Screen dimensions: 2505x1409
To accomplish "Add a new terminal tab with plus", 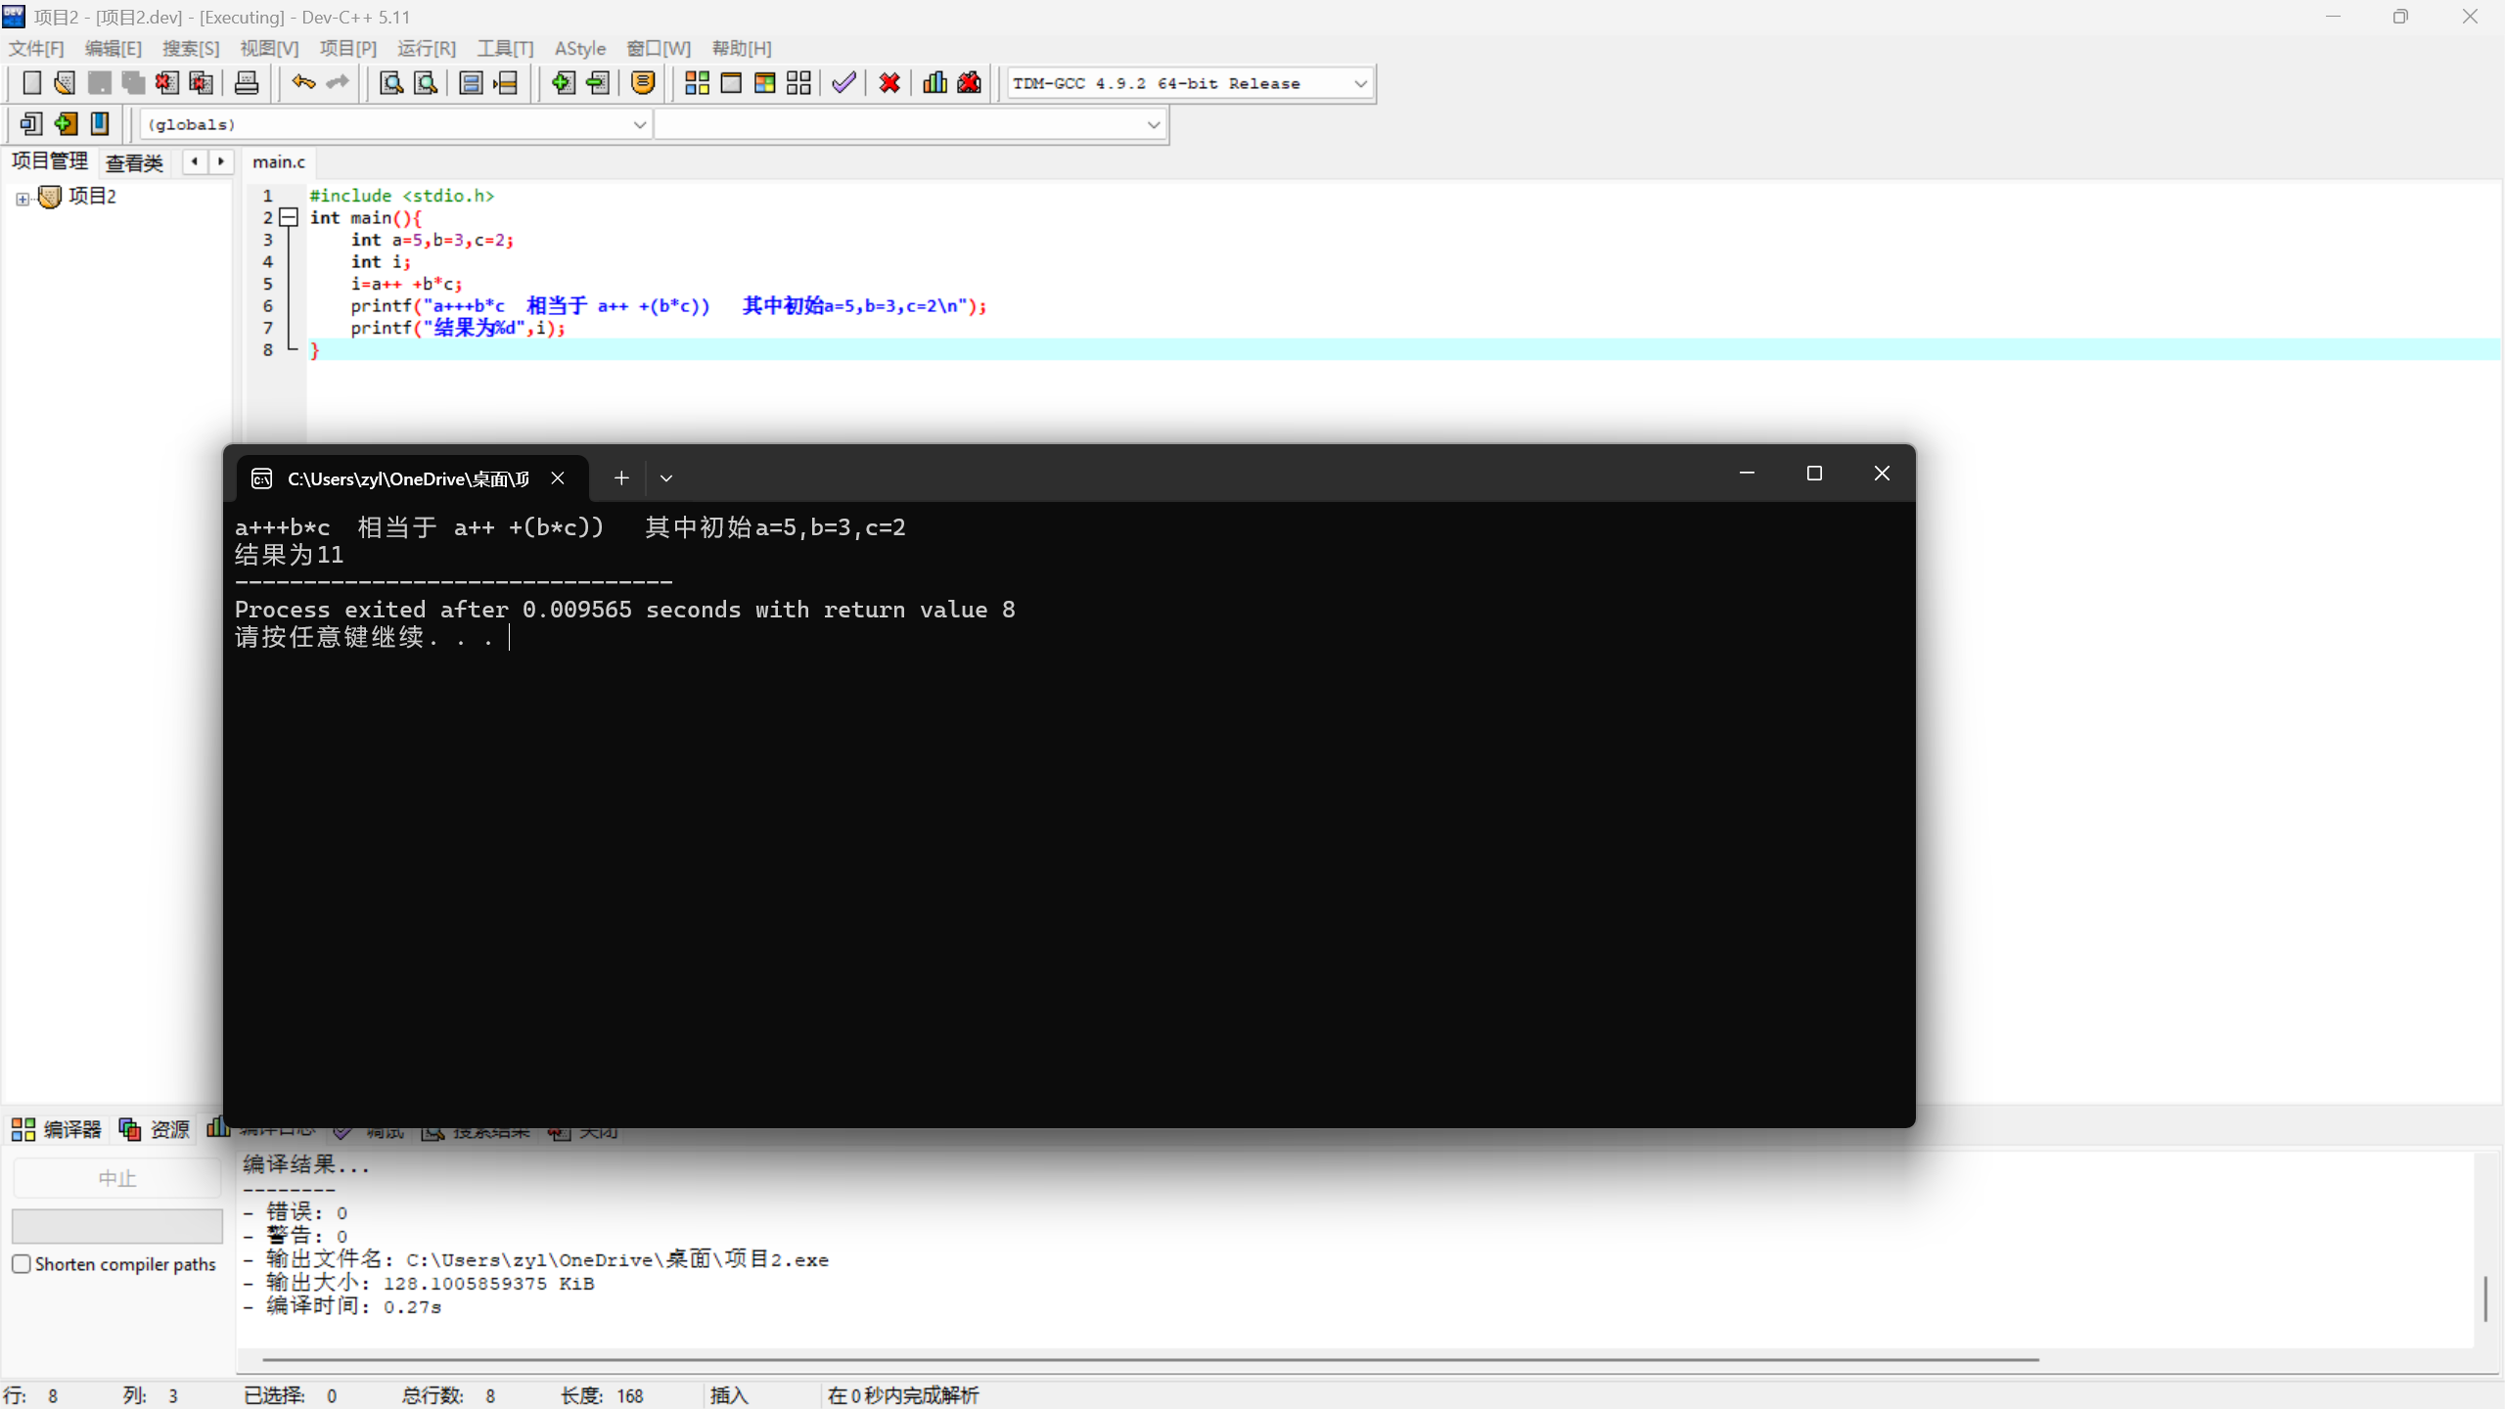I will click(x=621, y=478).
